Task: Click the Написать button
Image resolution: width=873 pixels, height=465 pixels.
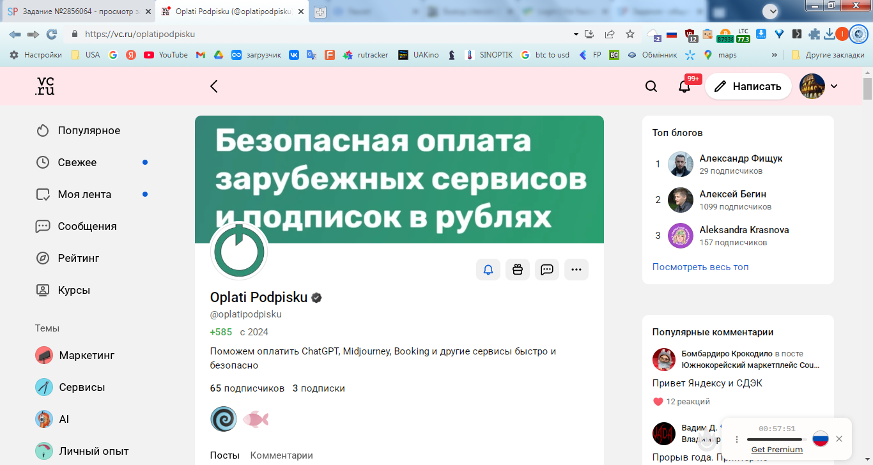Action: pyautogui.click(x=748, y=86)
